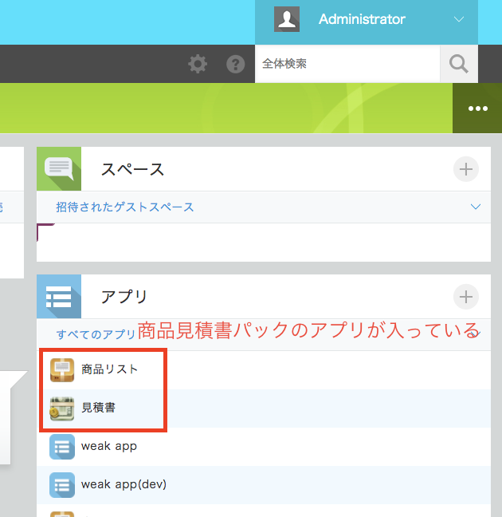Click the スペース section heading
The image size is (502, 517).
pos(132,169)
